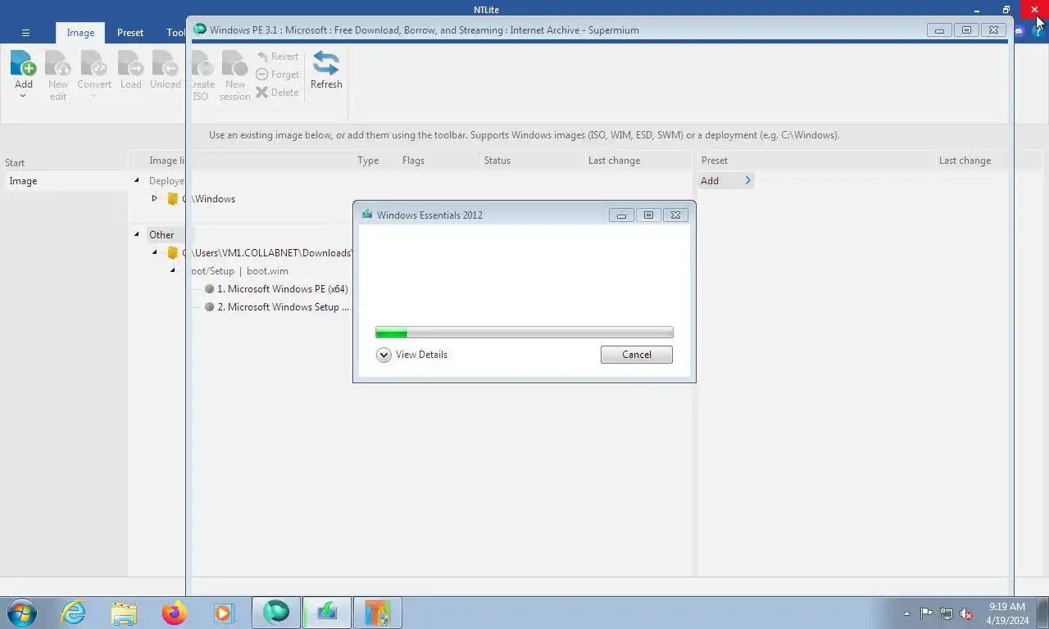Click the Last change header beside Status
This screenshot has width=1049, height=629.
tap(614, 161)
